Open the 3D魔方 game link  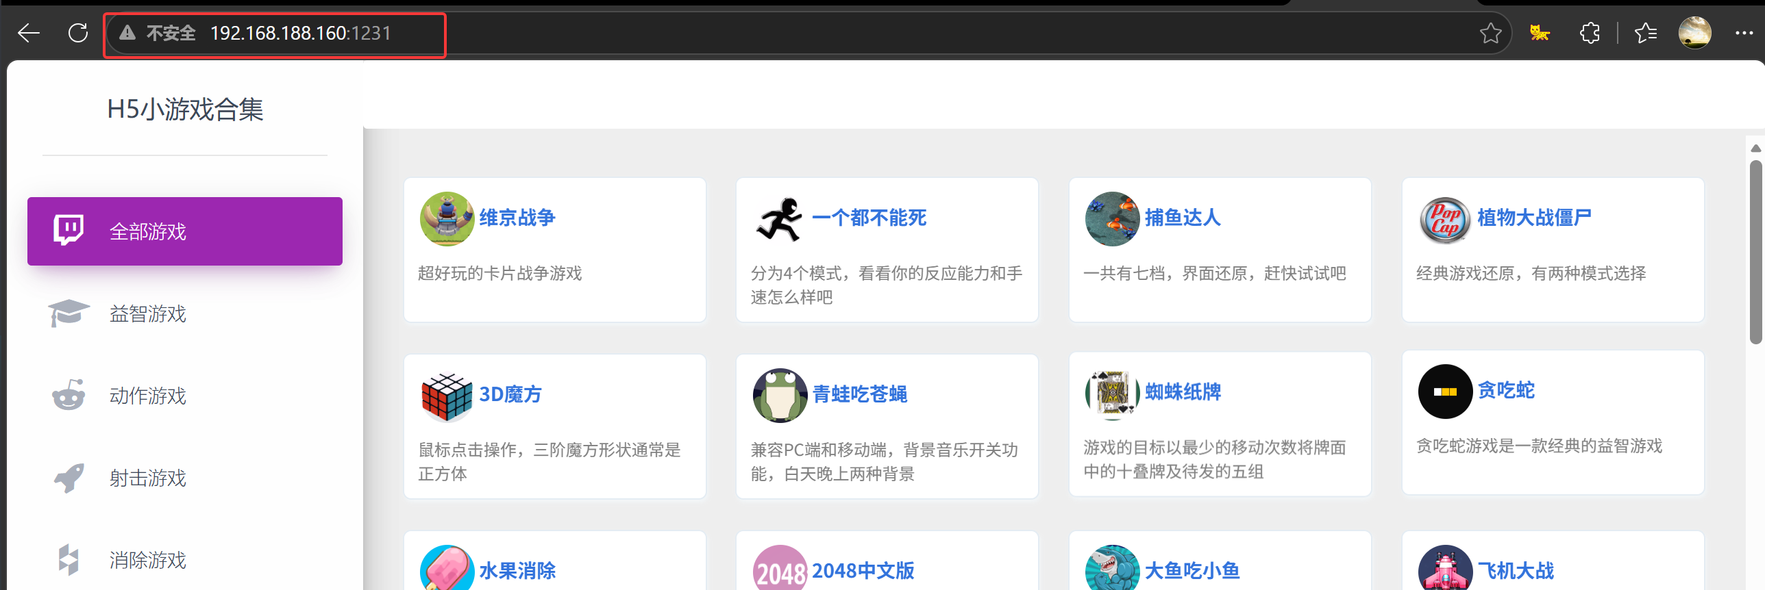510,394
